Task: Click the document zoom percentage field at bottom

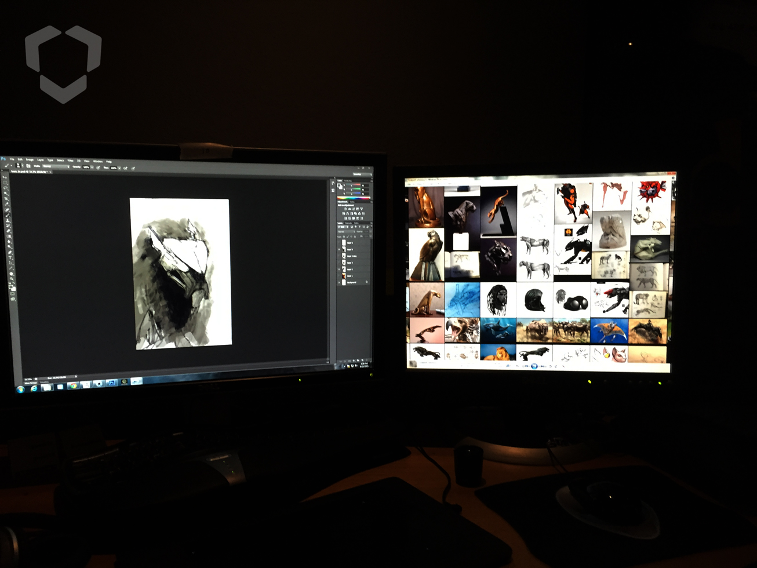Action: coord(28,379)
